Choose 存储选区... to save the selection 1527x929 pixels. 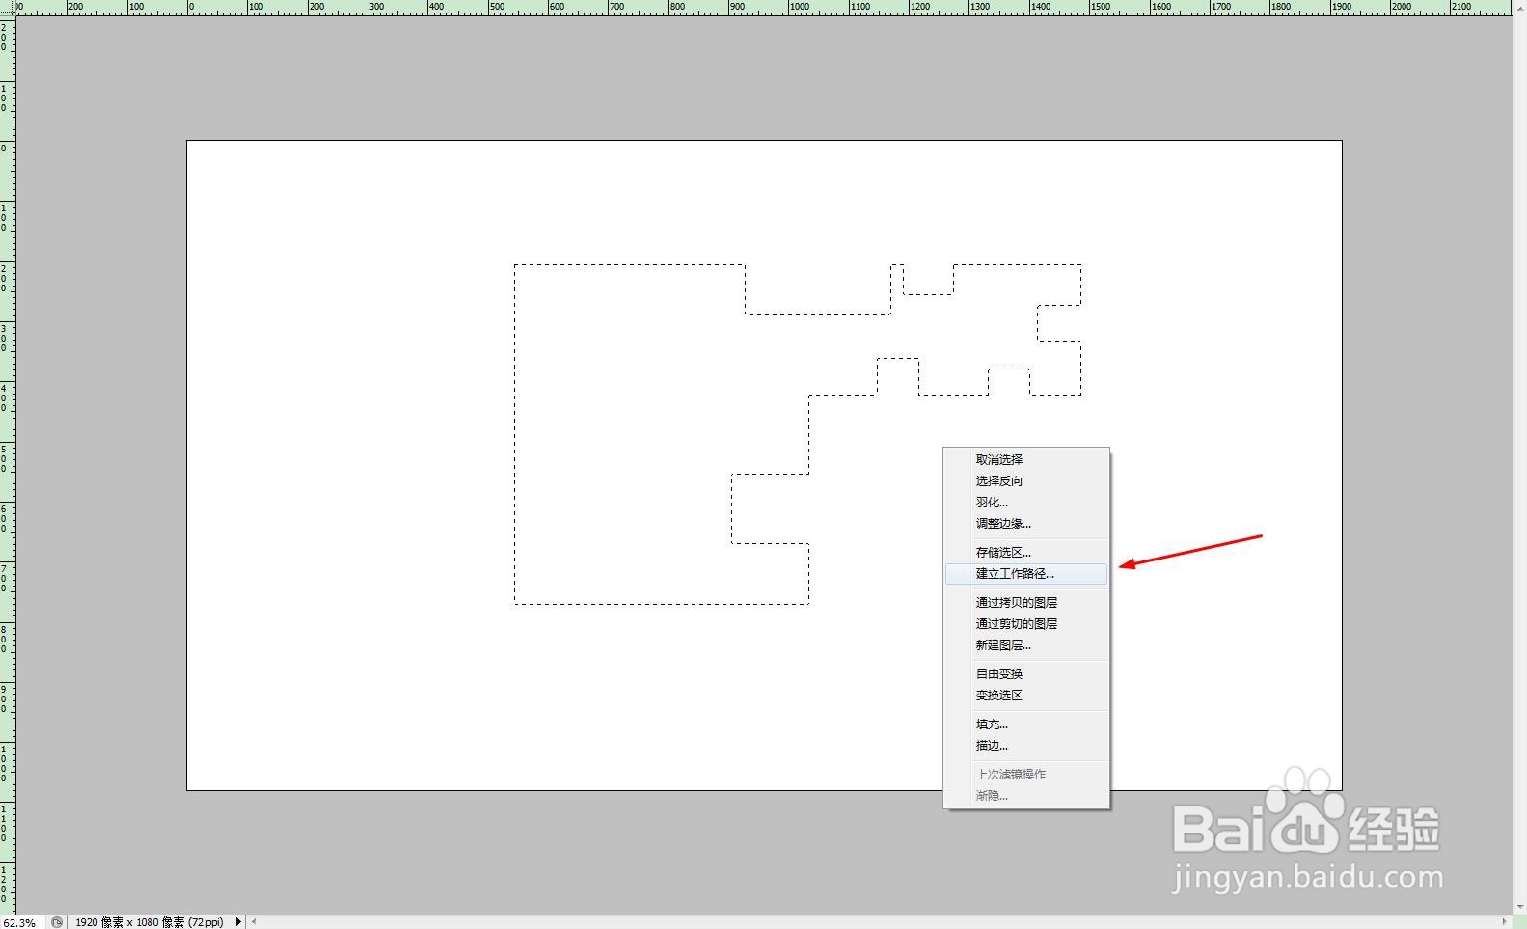coord(1026,553)
